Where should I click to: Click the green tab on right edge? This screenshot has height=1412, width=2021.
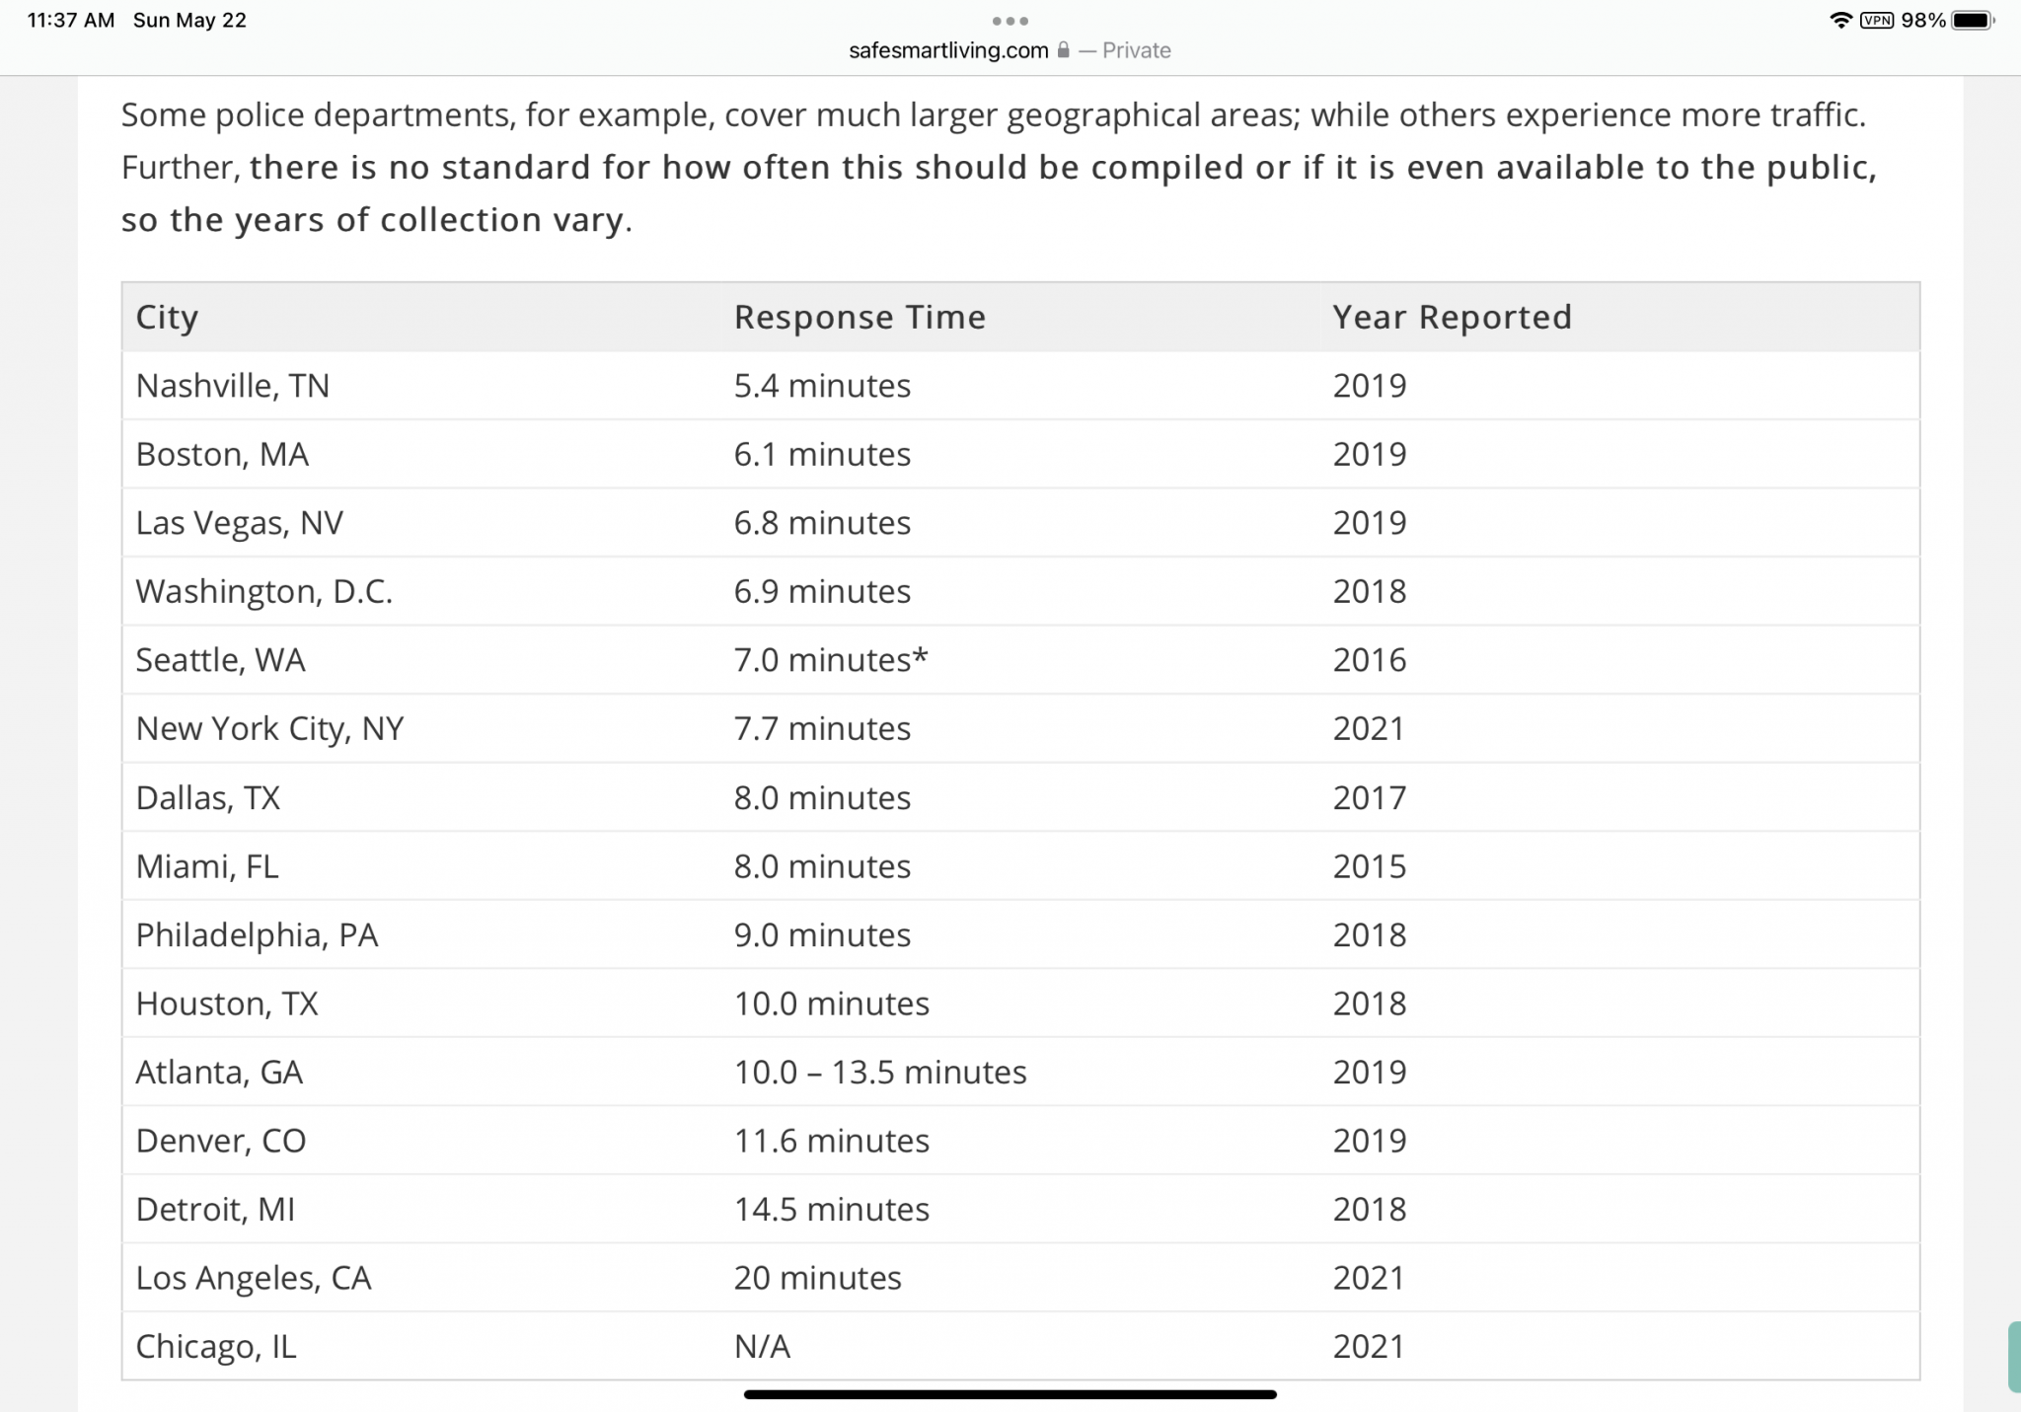[2013, 1357]
